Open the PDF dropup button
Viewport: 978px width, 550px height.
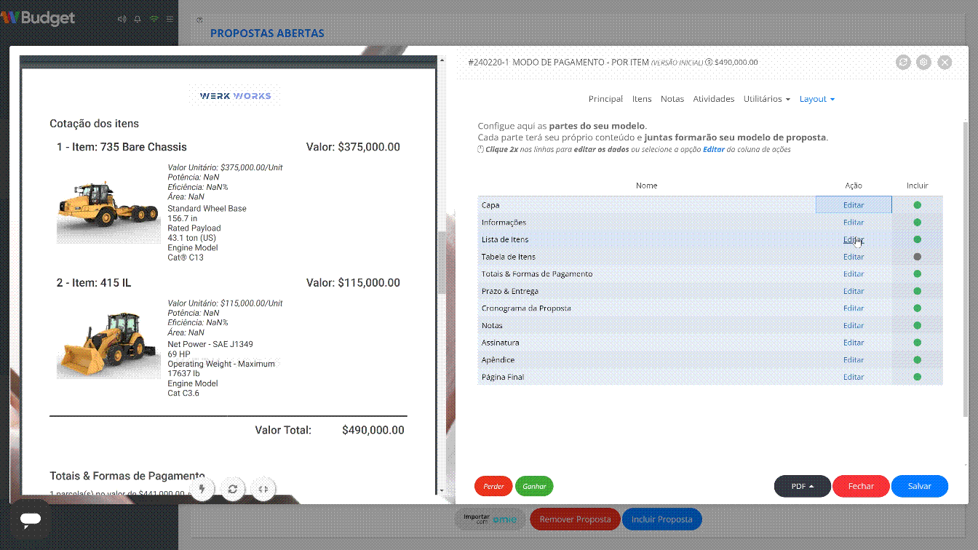tap(802, 486)
